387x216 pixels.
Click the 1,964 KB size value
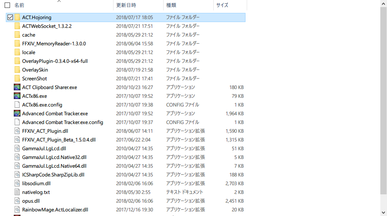[x=235, y=114]
